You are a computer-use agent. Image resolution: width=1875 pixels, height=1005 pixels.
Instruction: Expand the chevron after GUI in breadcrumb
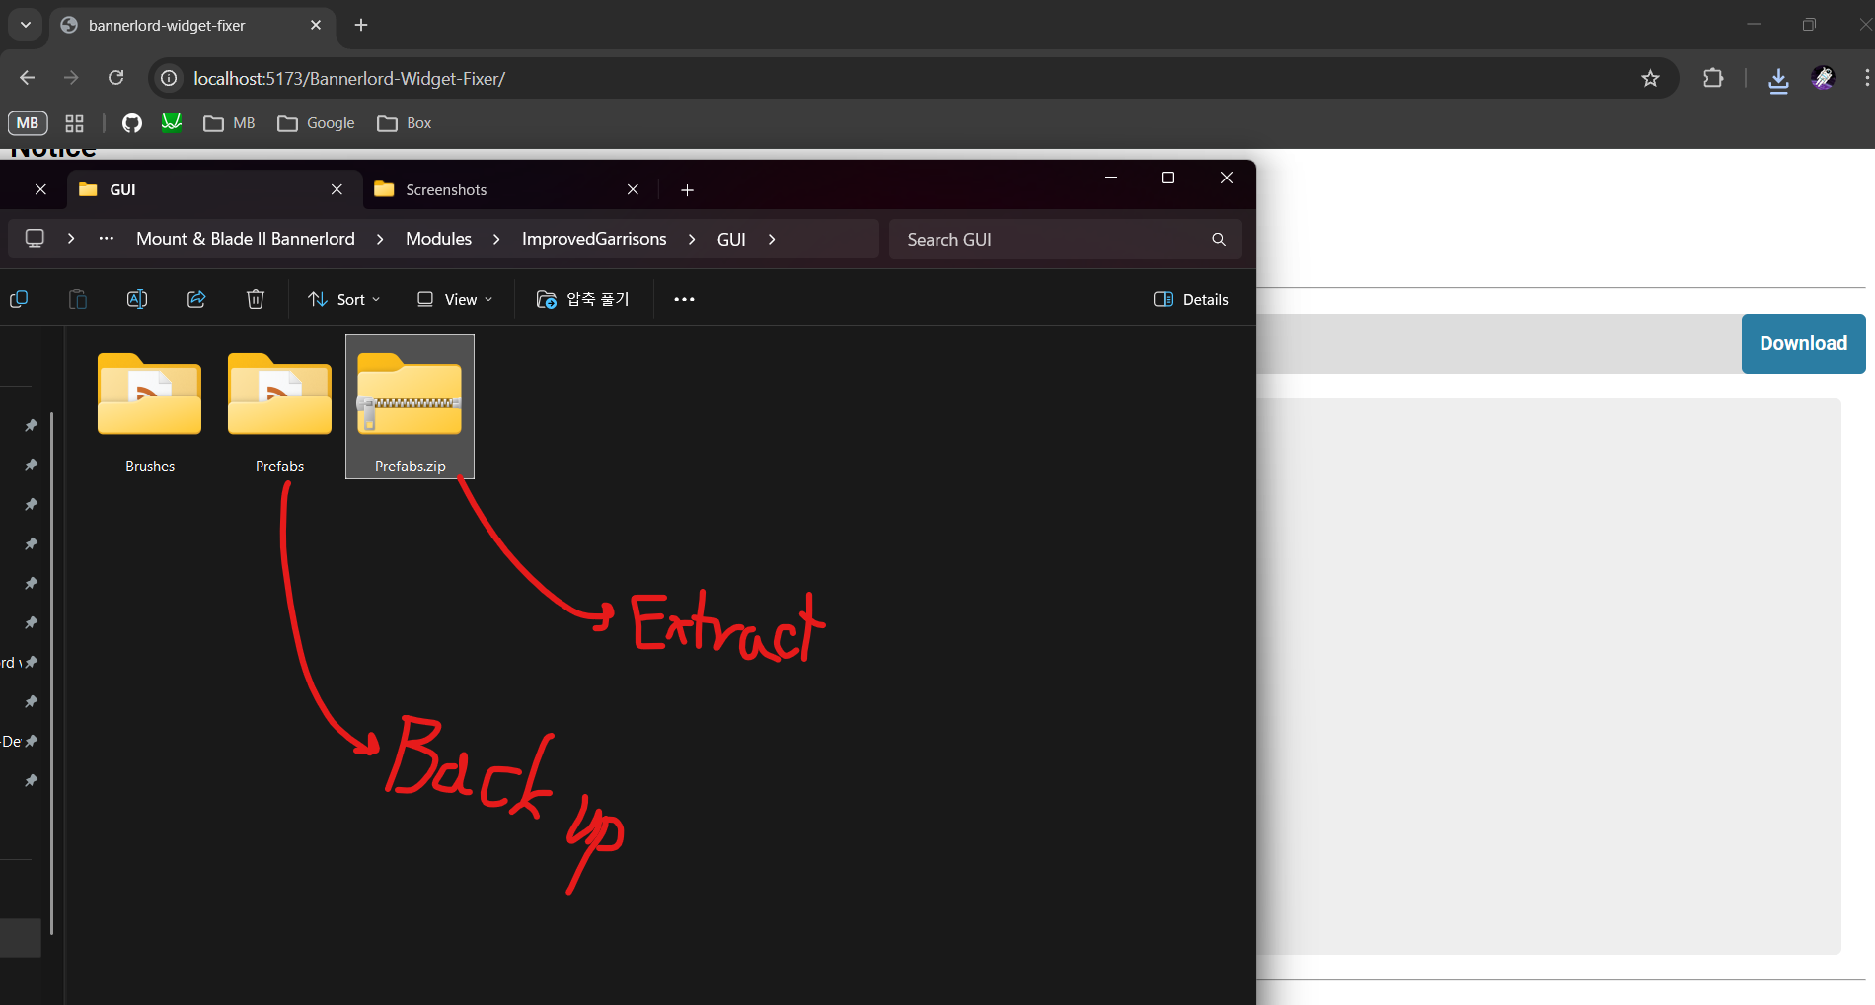pos(772,240)
